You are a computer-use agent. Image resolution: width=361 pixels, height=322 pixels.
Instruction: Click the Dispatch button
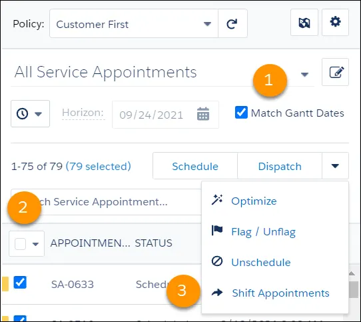[280, 166]
